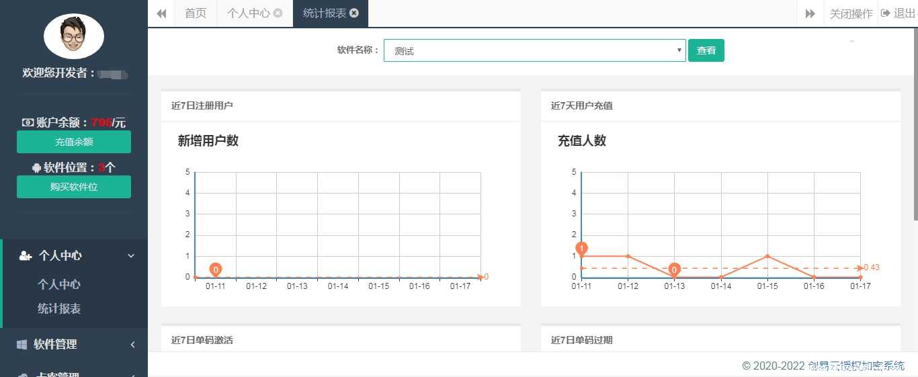Expand the 软件管理 sidebar menu
Screen dimensions: 918x377
click(74, 344)
